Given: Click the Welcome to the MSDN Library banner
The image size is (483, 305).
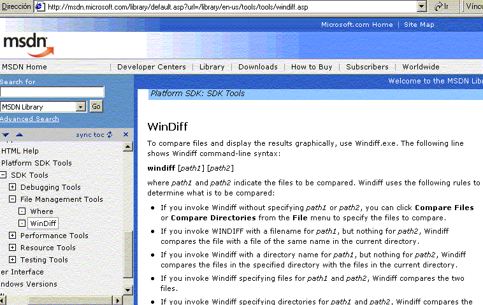Looking at the screenshot, I should [435, 81].
